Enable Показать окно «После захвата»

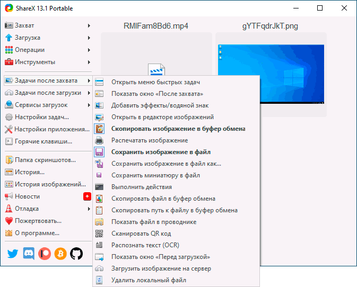[x=176, y=94]
